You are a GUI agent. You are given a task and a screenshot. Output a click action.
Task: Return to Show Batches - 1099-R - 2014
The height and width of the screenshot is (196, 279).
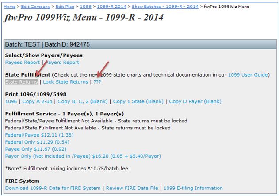pos(165,7)
